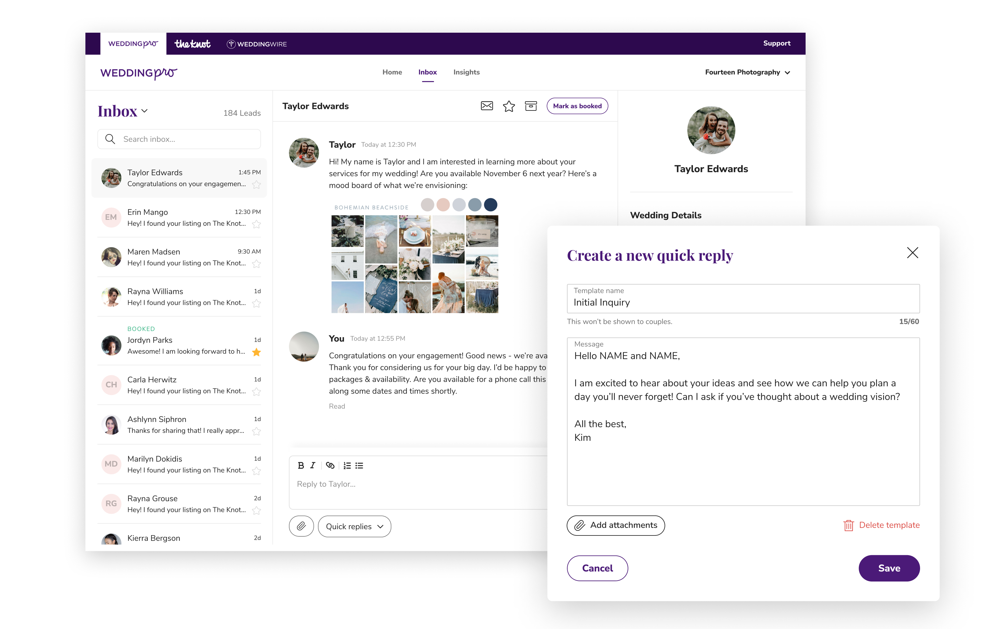987x629 pixels.
Task: Apply numbered list formatting
Action: coord(347,465)
